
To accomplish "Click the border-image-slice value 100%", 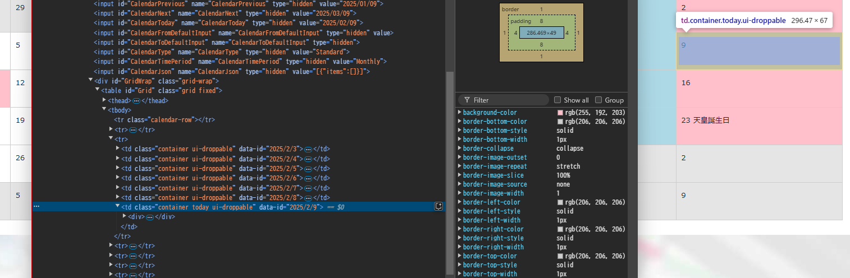I will click(x=563, y=175).
